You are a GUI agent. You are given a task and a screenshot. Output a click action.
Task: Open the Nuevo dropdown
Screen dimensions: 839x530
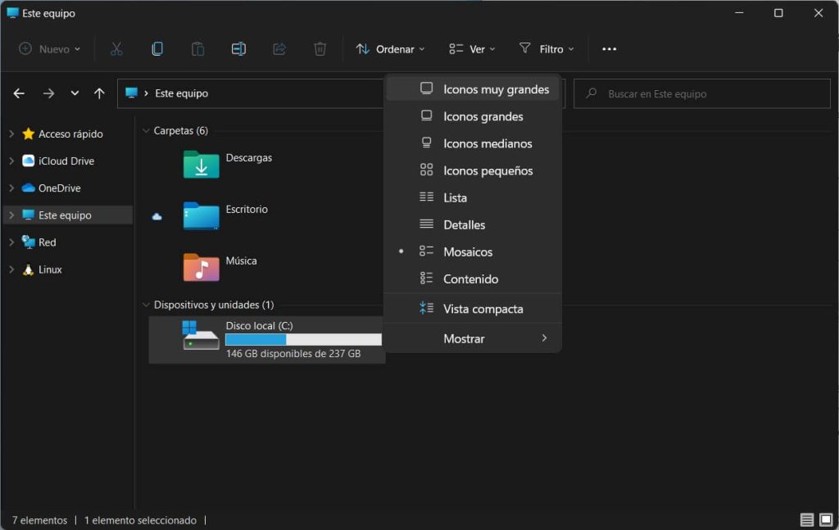pos(49,49)
